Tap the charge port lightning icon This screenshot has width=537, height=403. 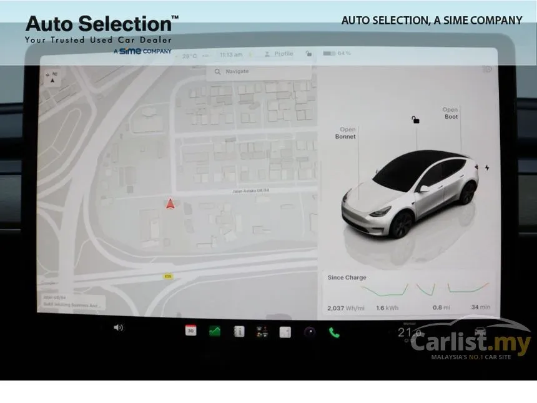(487, 167)
